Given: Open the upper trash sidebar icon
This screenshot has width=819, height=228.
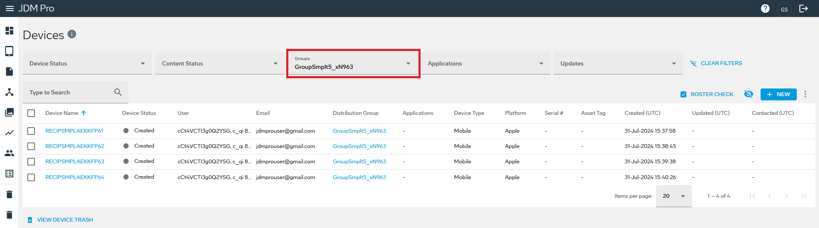Looking at the screenshot, I should [x=9, y=194].
